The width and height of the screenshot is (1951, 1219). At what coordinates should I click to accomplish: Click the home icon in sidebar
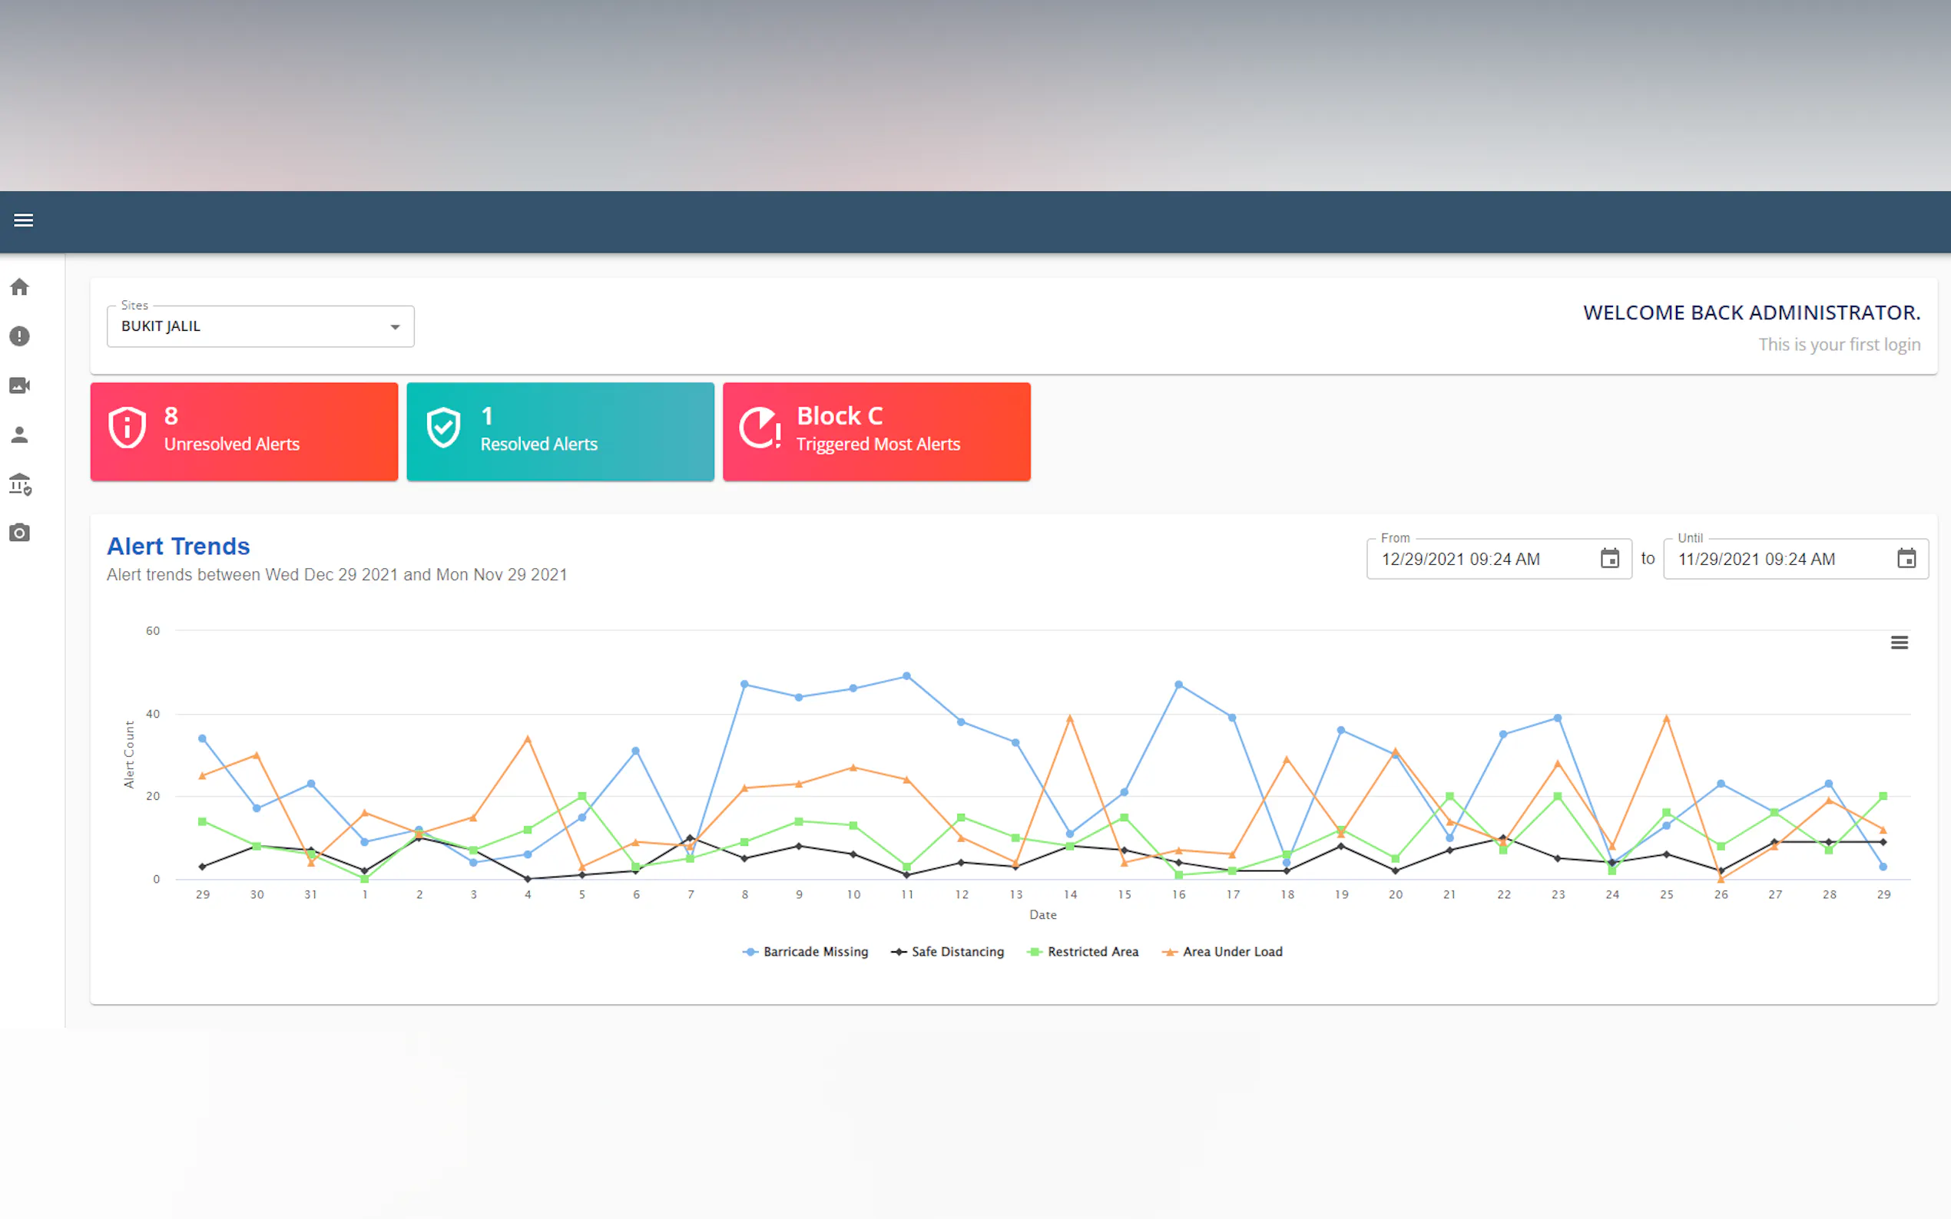pos(19,287)
